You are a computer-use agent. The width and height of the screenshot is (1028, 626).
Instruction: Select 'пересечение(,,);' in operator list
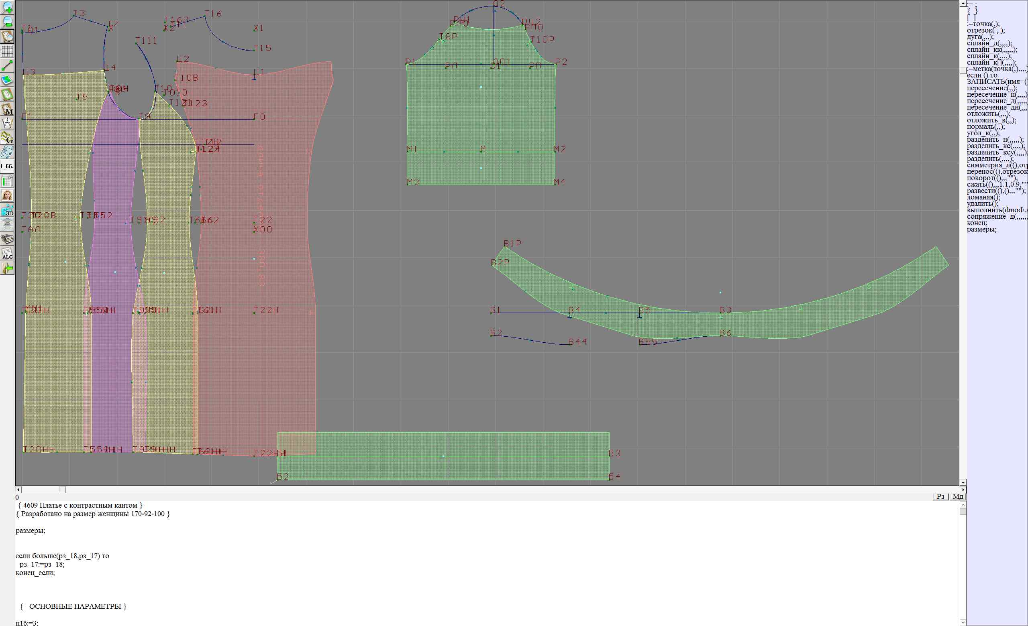tap(992, 88)
